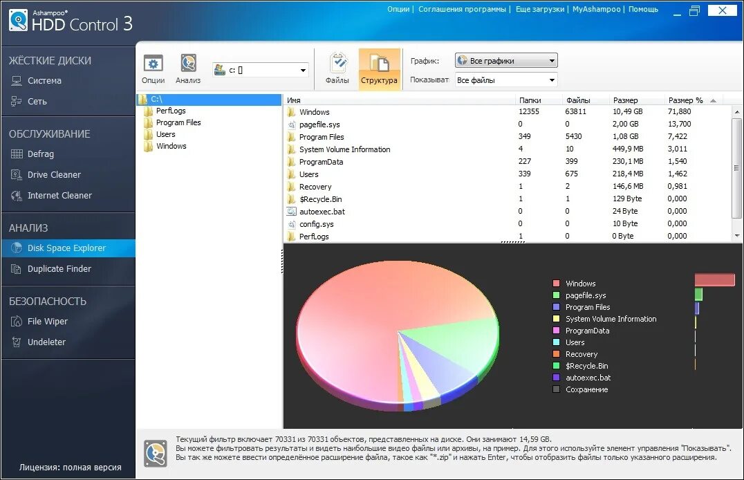Open Опции toolbar icon with gear
The image size is (744, 480).
pos(154,69)
